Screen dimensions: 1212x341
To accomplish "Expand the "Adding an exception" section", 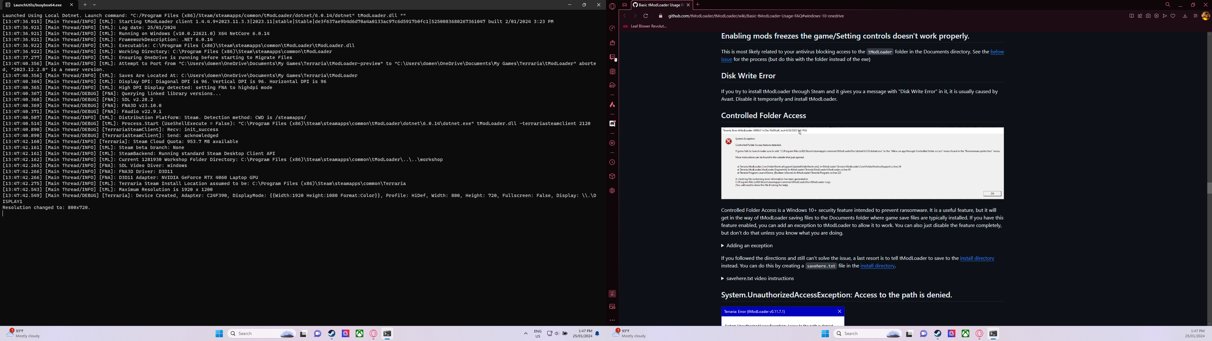I will [749, 246].
